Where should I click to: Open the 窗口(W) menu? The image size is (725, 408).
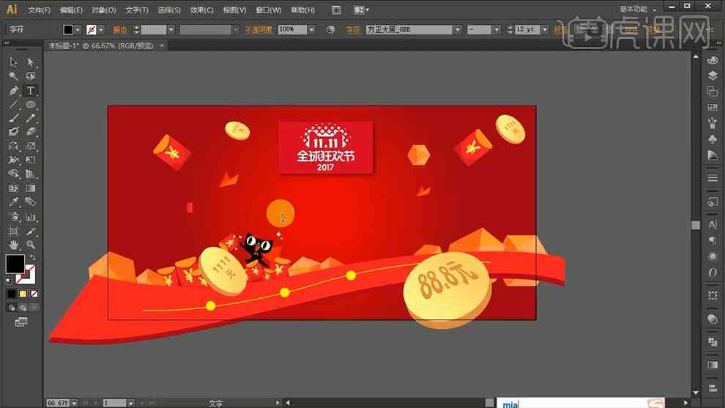point(269,10)
